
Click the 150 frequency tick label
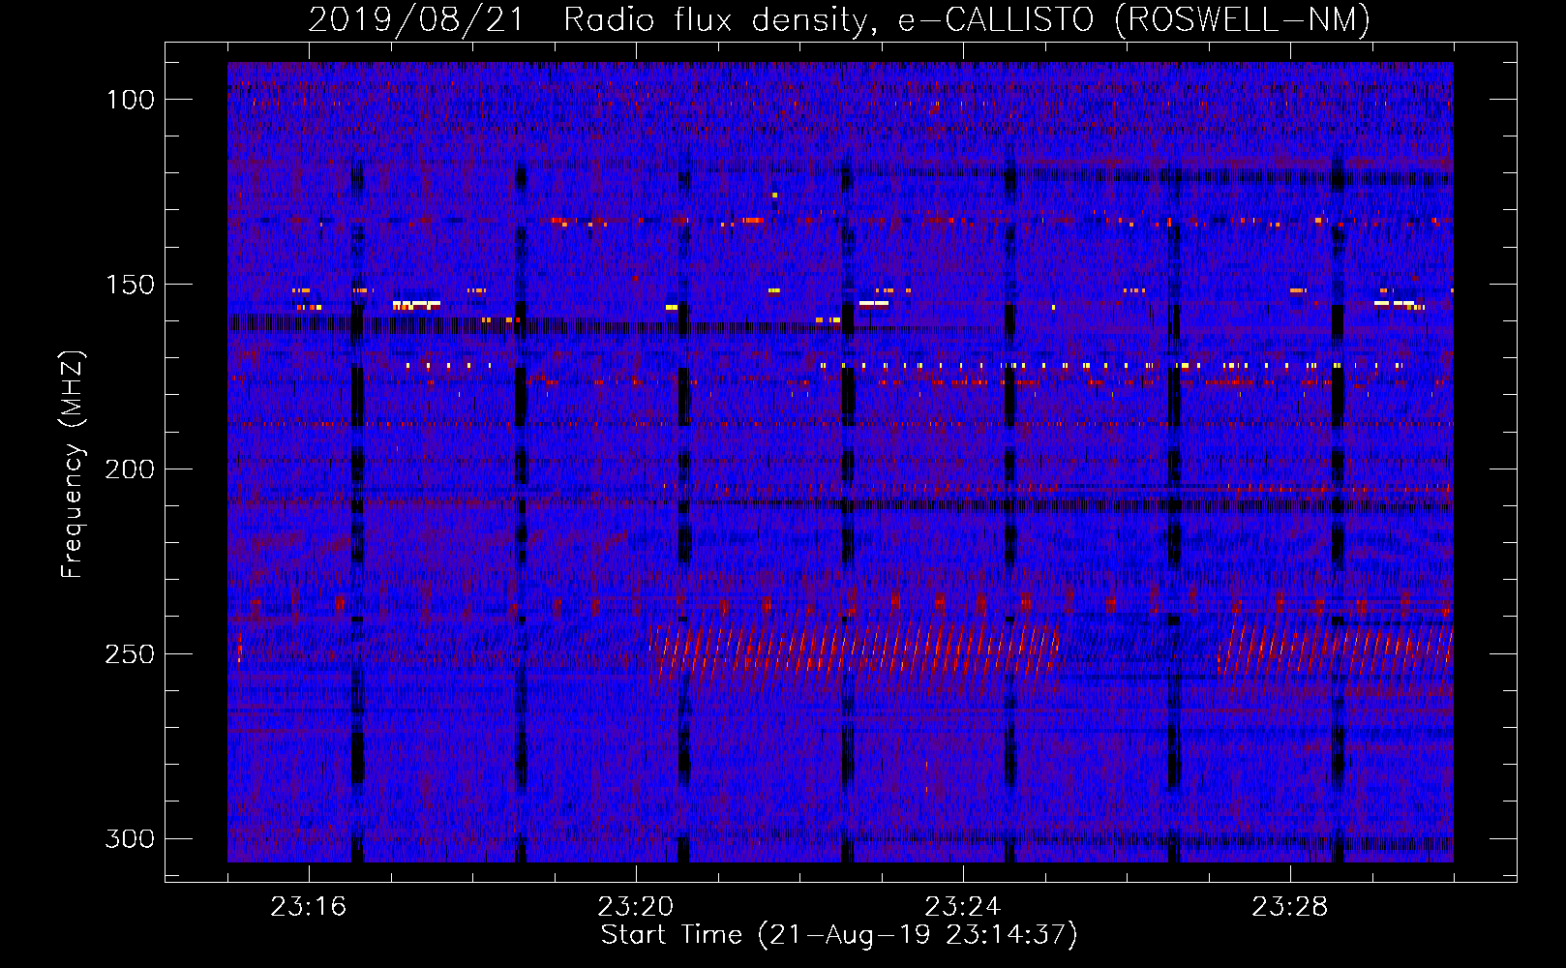pyautogui.click(x=132, y=285)
